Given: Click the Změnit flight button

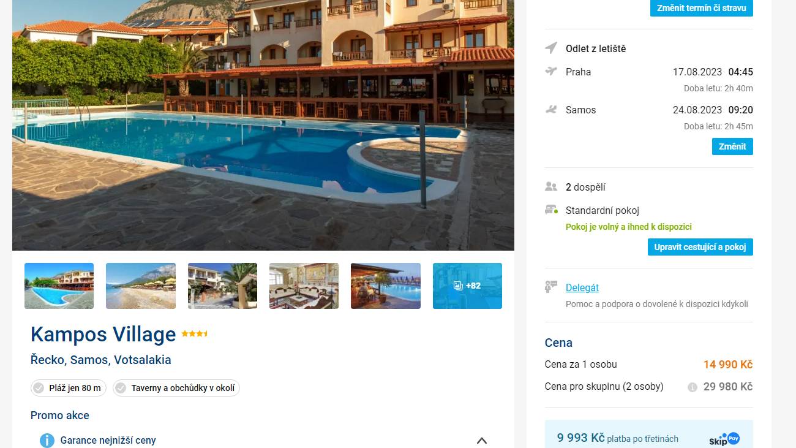Looking at the screenshot, I should coord(732,146).
